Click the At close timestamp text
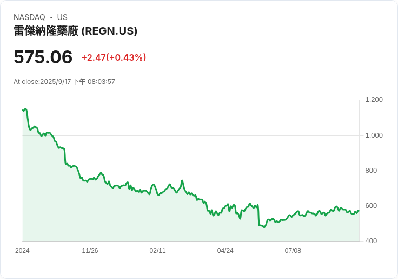 64,82
